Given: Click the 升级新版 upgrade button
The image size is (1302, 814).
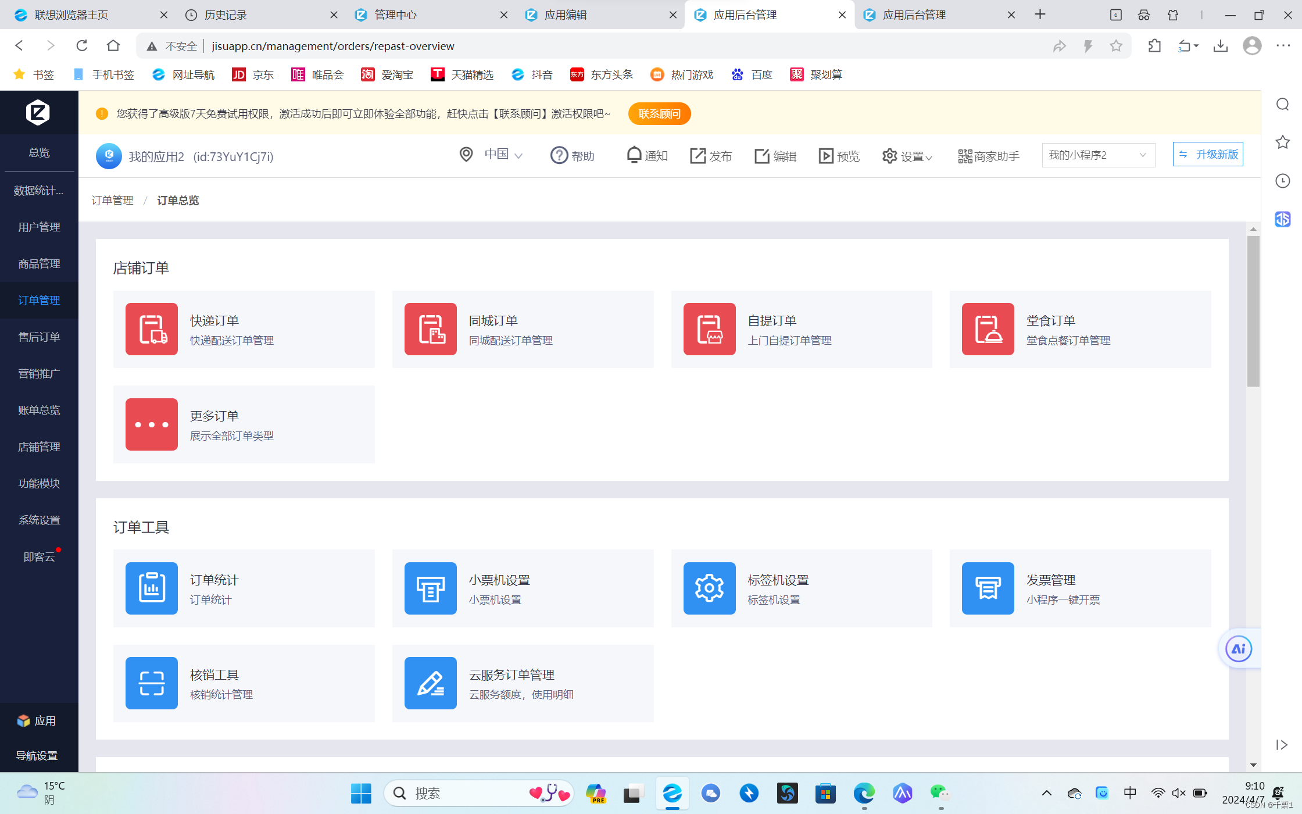Looking at the screenshot, I should click(1208, 155).
